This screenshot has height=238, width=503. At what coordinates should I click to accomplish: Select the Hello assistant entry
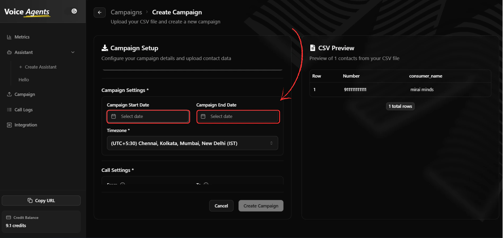coord(24,80)
